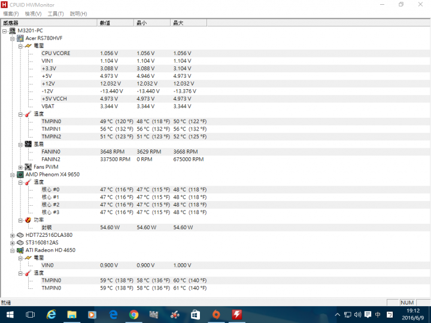Click the 54.60 W value column entry
Image resolution: width=431 pixels, height=323 pixels.
[x=110, y=227]
